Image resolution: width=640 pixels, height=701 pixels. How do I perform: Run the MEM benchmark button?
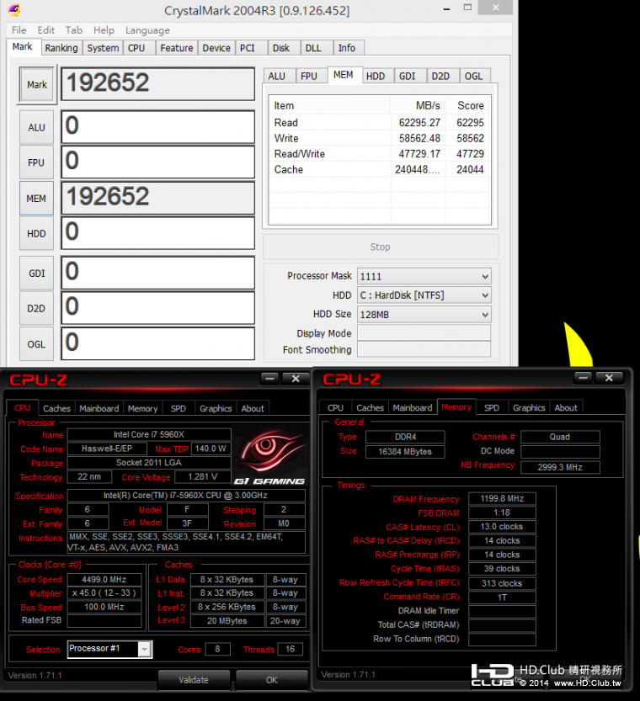pyautogui.click(x=37, y=198)
